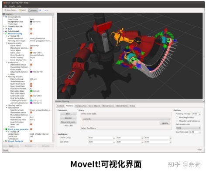Toggle the MoveIt Contacts display checkbox
The image size is (206, 173).
click(31, 141)
